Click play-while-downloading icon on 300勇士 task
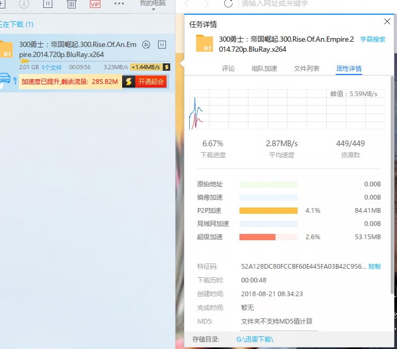 point(146,45)
